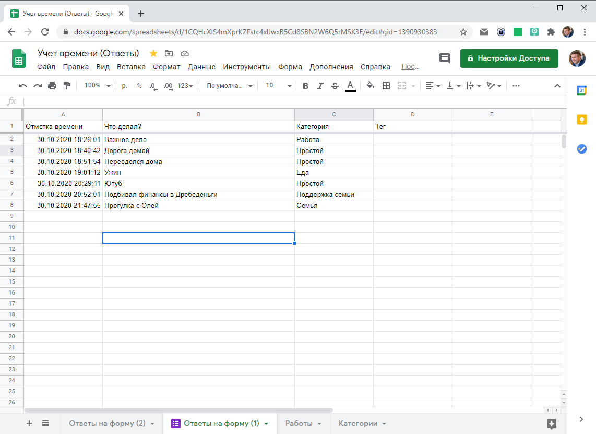This screenshot has width=596, height=434.
Task: Open the borders tool icon
Action: [386, 86]
